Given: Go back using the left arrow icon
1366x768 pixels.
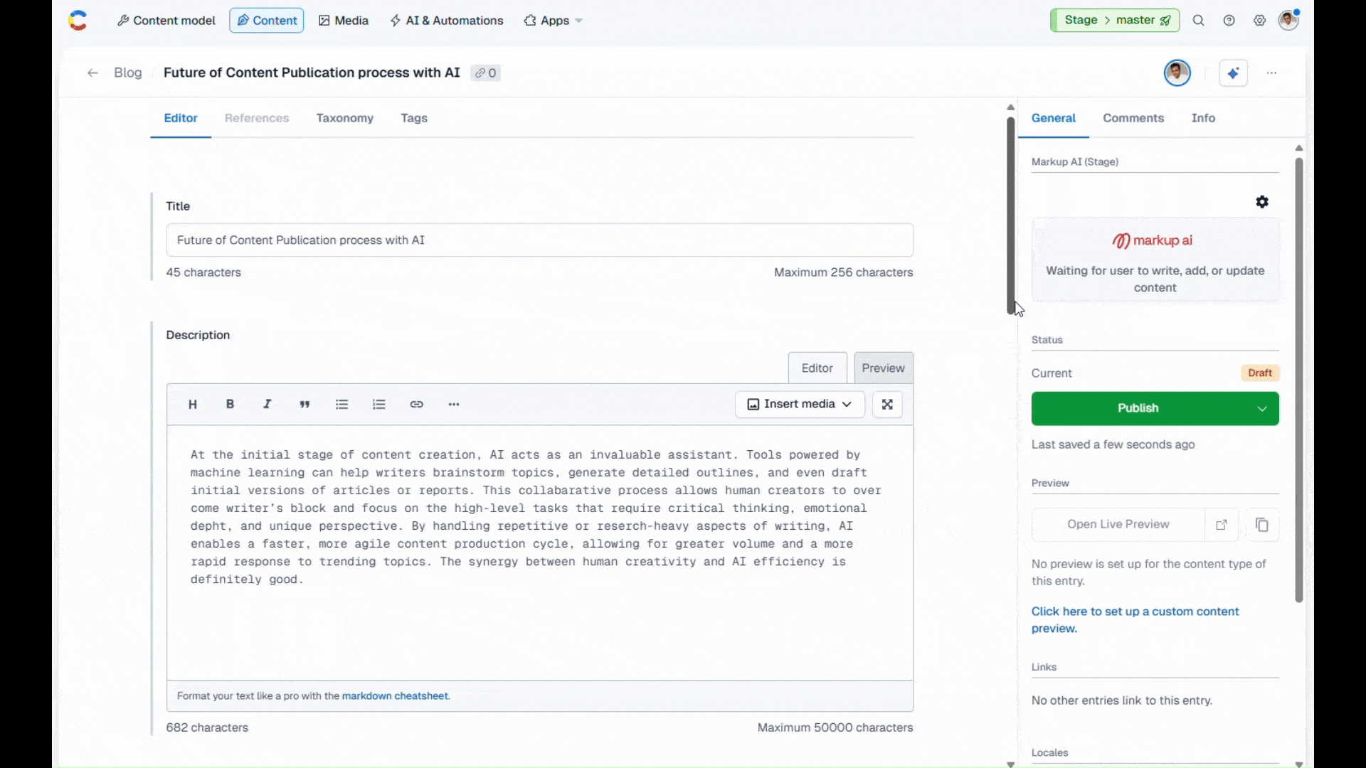Looking at the screenshot, I should point(92,73).
